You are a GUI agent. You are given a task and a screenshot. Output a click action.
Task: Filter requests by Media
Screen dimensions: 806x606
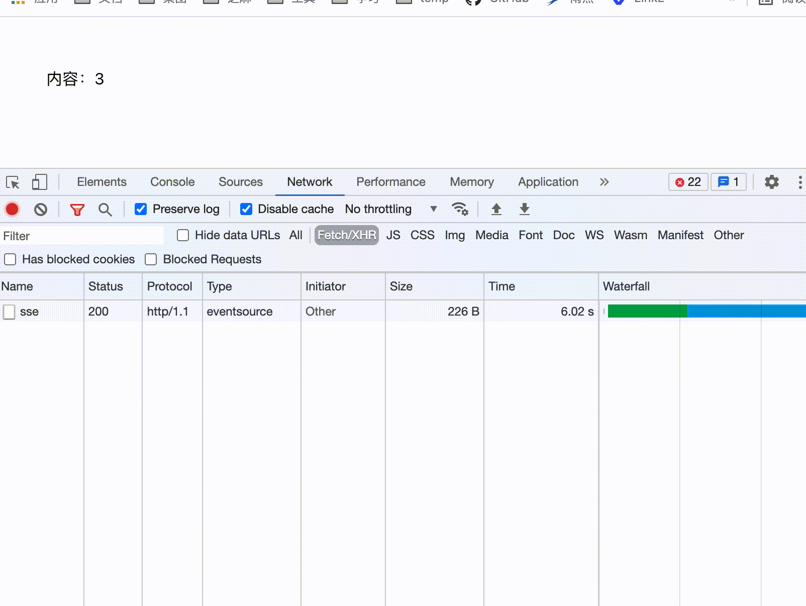click(492, 235)
